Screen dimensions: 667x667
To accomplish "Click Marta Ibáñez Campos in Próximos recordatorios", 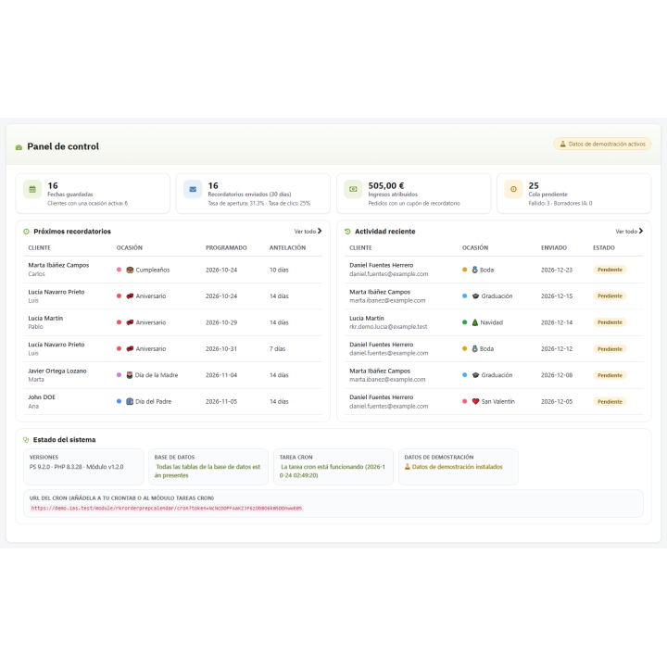I will (58, 265).
